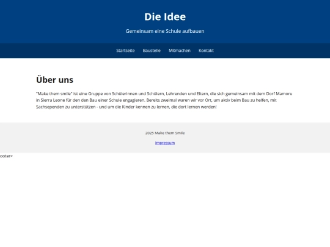The image size is (330, 247).
Task: Click the stray 'ooter>' text below footer
Action: point(6,156)
